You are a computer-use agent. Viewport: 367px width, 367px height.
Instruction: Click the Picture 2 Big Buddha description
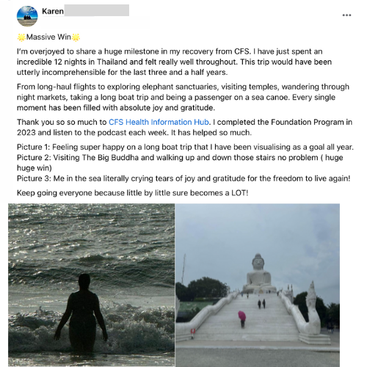180,163
